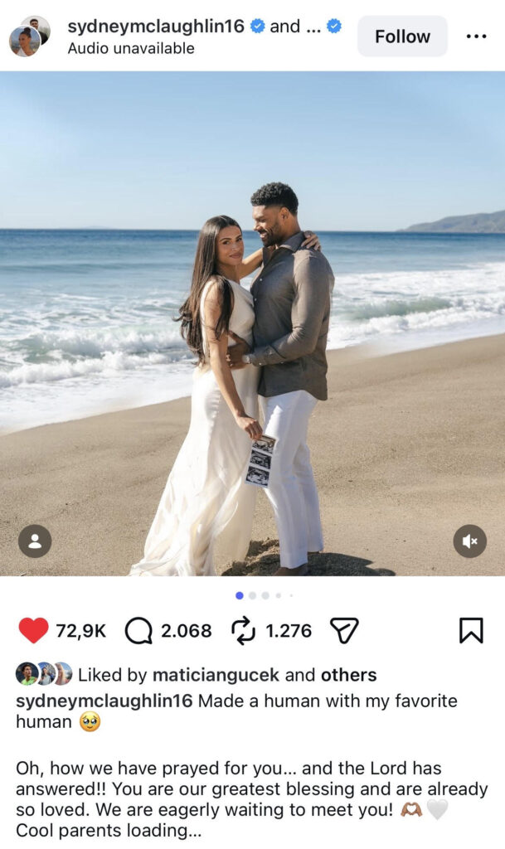Show tagged people via the person icon
505x849 pixels.
tap(35, 541)
